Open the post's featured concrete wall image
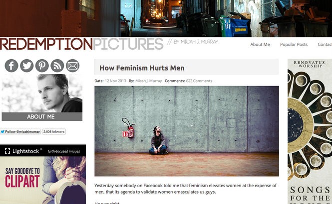Screen dimensions: 332x204 click(187, 131)
